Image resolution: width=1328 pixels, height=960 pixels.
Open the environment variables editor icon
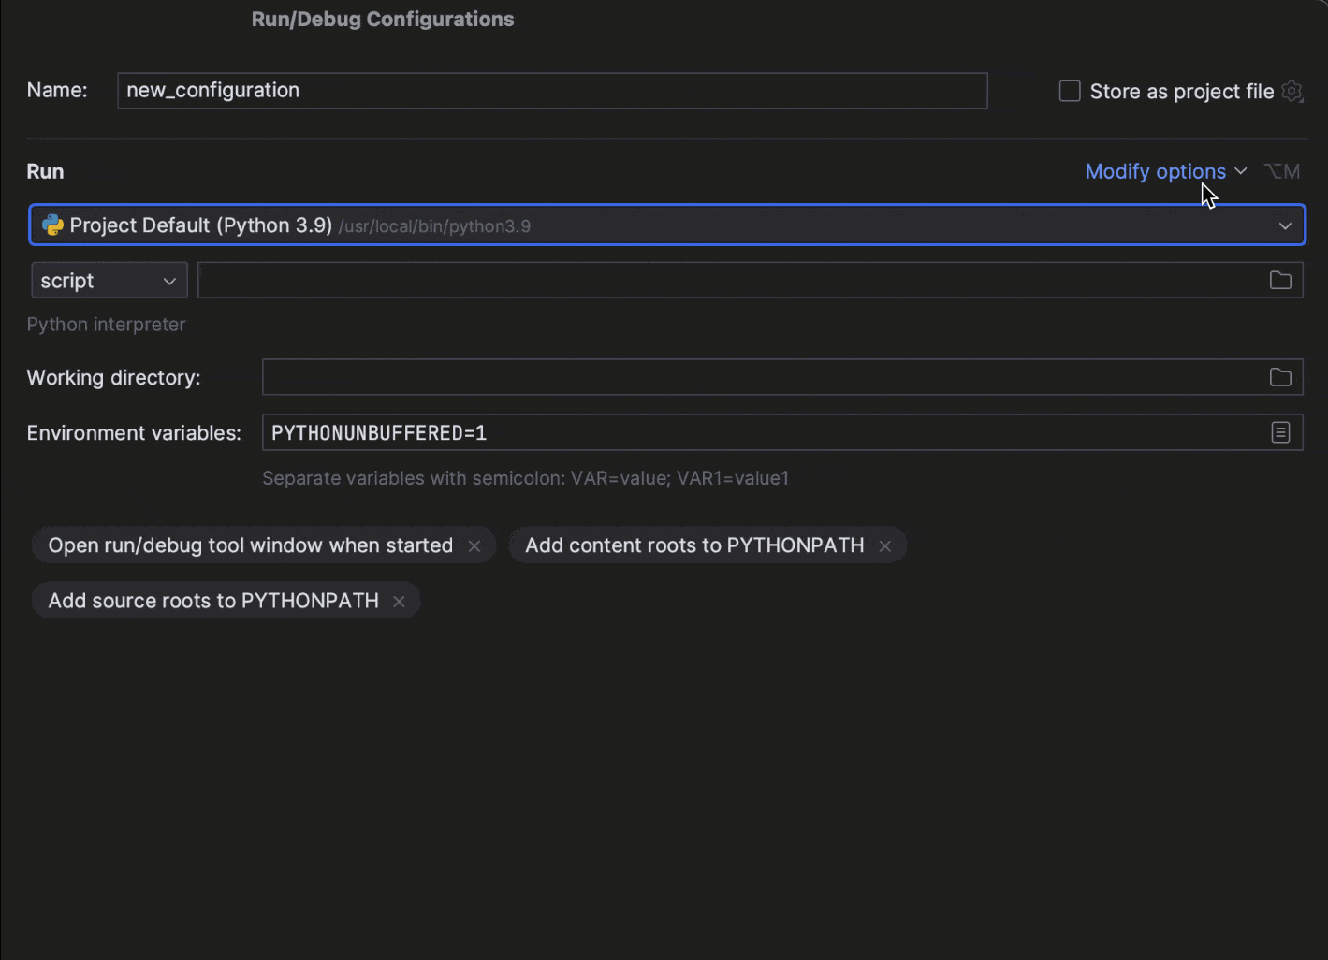[x=1280, y=432]
